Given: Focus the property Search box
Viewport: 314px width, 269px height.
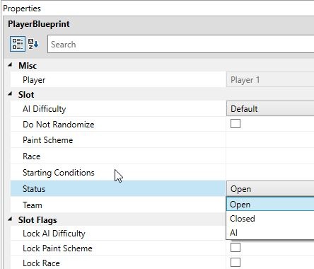Looking at the screenshot, I should coord(180,44).
